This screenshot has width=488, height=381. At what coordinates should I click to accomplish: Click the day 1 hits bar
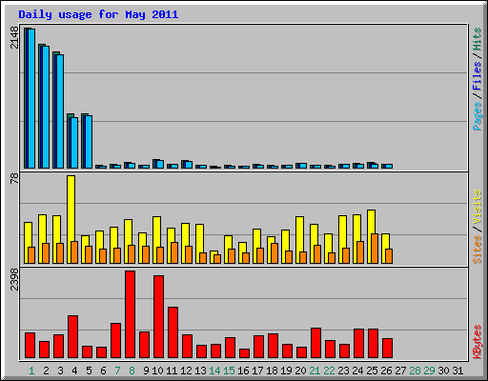30,98
